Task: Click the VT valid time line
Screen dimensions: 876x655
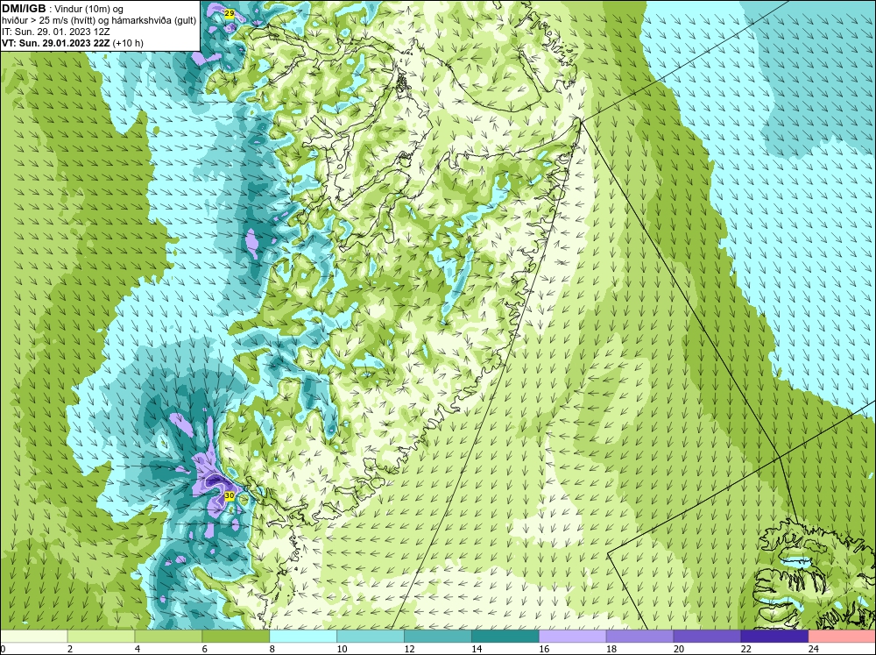Action: [x=72, y=43]
